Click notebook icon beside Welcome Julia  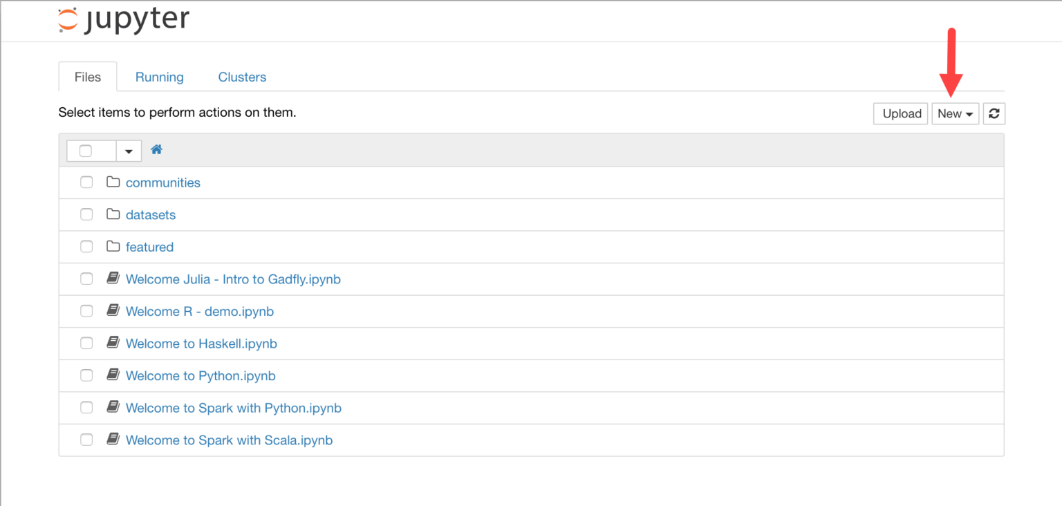pyautogui.click(x=113, y=279)
